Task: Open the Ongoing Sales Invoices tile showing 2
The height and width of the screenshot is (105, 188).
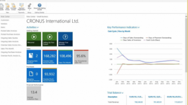Action: coord(34,57)
